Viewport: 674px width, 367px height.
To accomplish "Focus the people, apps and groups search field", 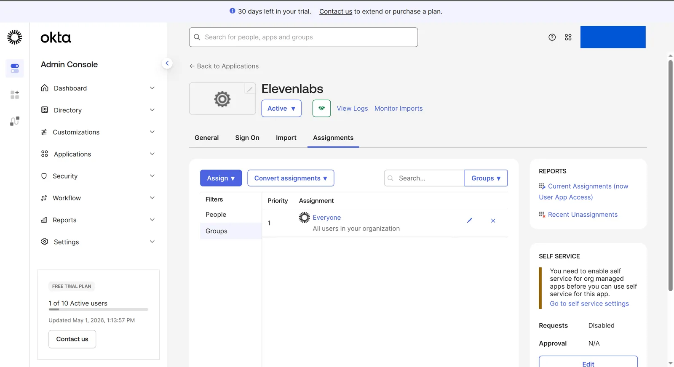I will coord(303,37).
